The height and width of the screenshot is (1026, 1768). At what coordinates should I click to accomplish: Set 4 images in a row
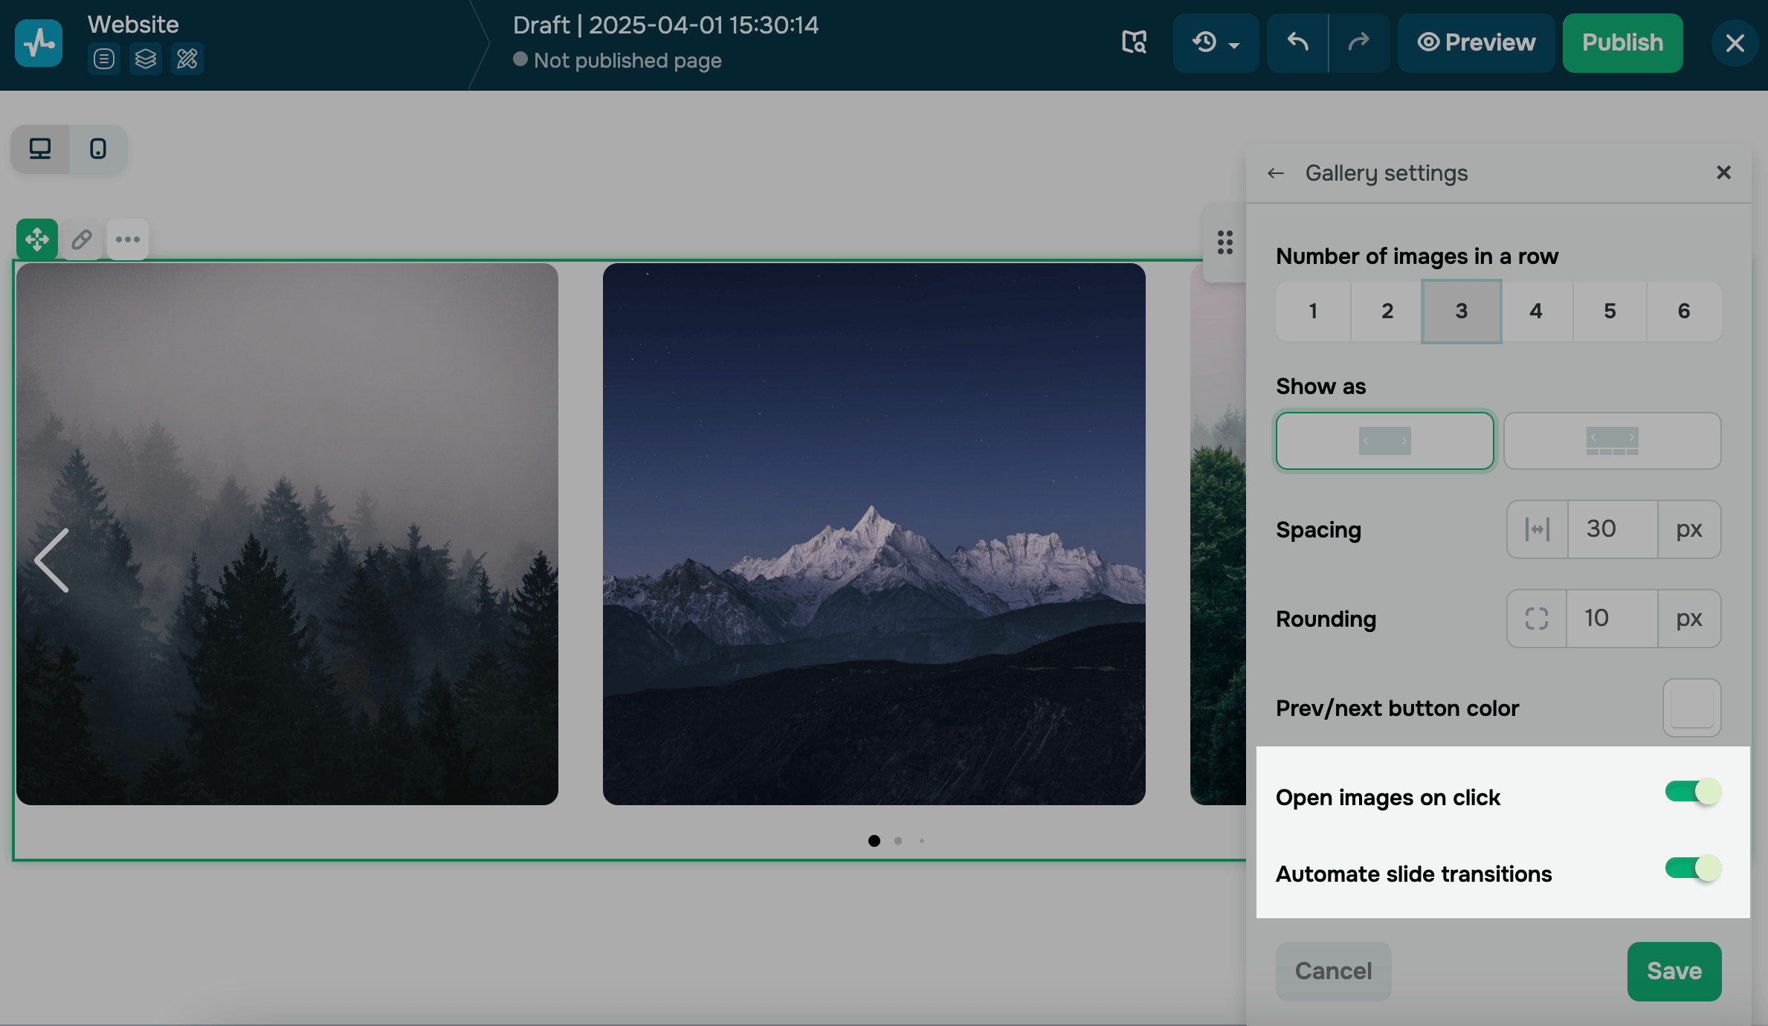[1535, 311]
